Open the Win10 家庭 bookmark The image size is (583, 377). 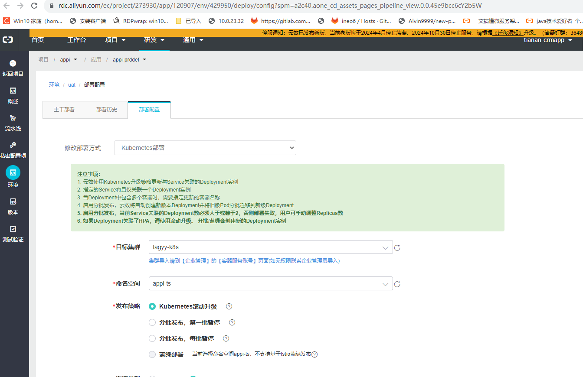tap(33, 21)
